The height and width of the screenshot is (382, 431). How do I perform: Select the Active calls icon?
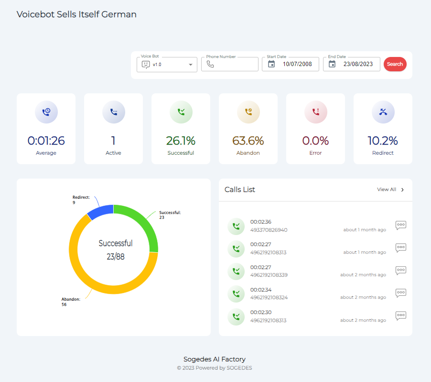pyautogui.click(x=113, y=112)
